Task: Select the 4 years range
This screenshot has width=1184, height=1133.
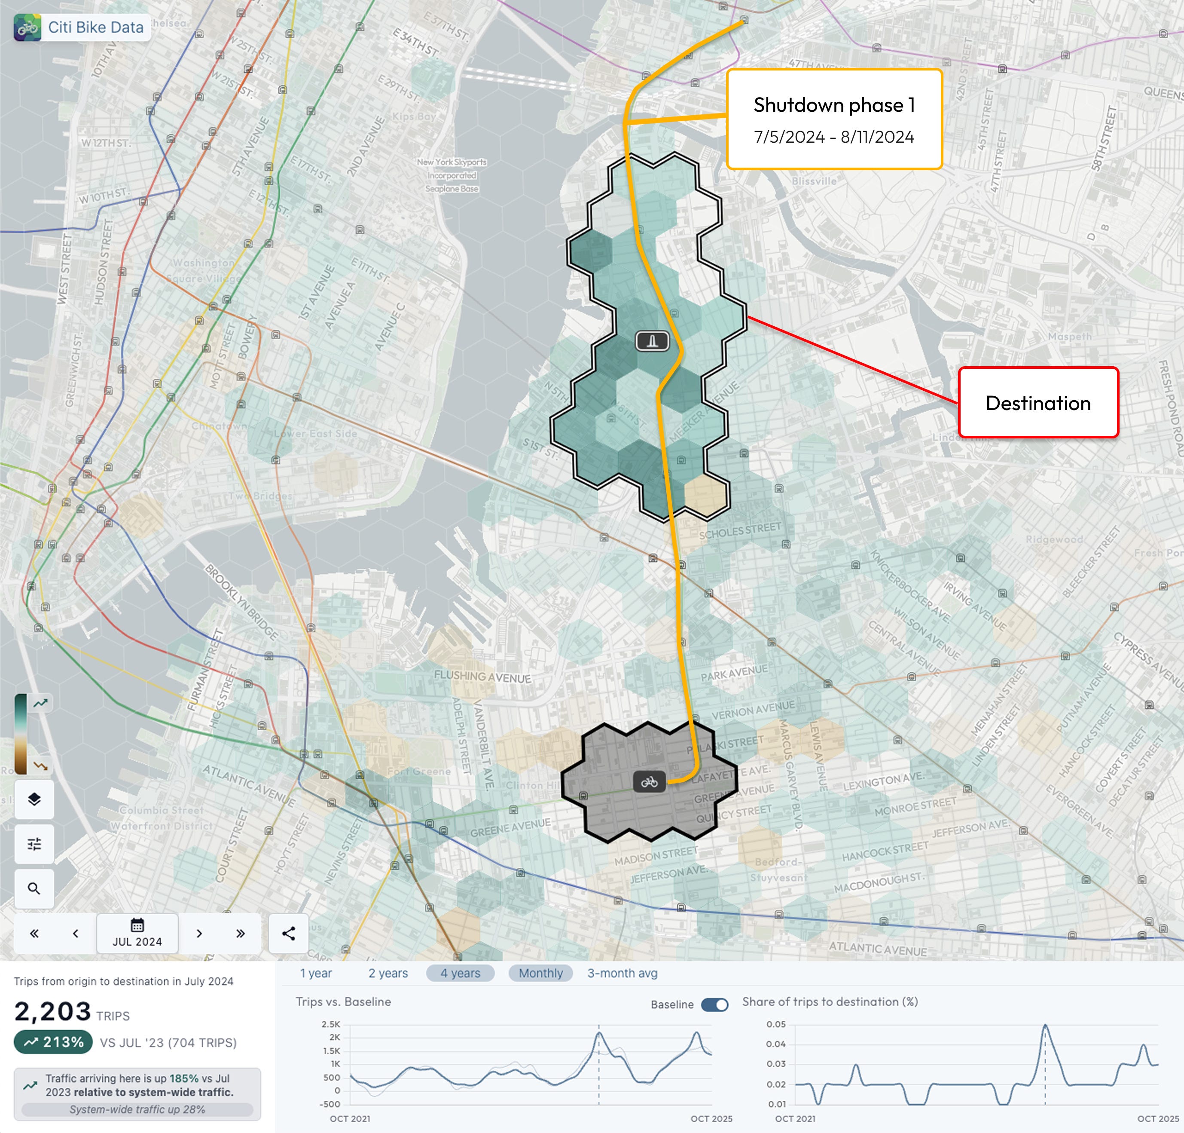Action: [460, 973]
